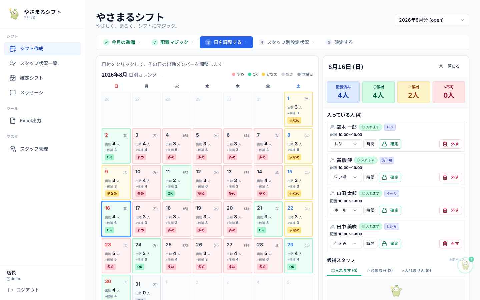Switch to ◎入れます (0) tab
The width and height of the screenshot is (480, 300).
[x=344, y=271]
